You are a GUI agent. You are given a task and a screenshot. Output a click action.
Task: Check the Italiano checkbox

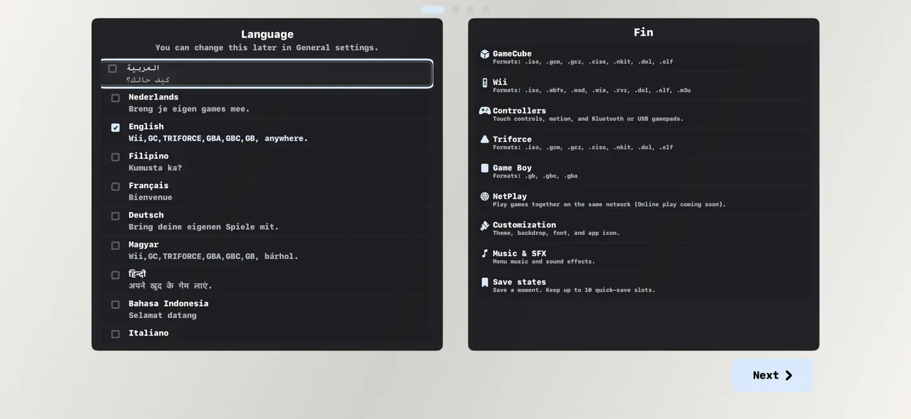pos(115,334)
